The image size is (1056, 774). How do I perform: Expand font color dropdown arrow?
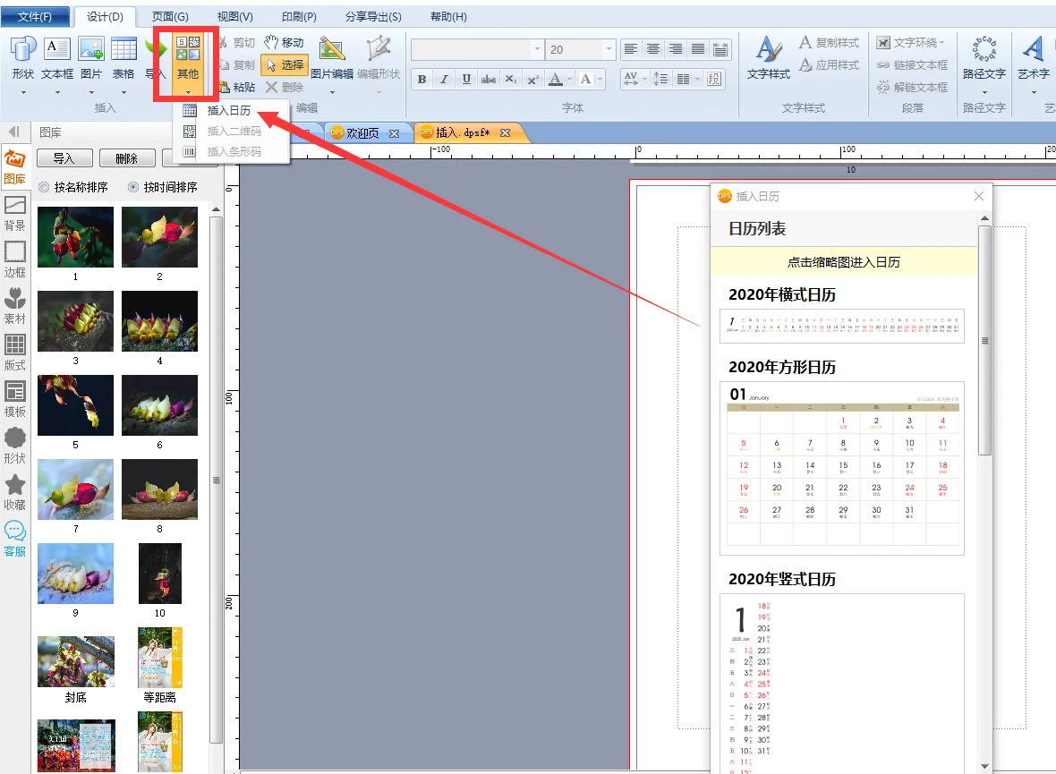[x=570, y=79]
